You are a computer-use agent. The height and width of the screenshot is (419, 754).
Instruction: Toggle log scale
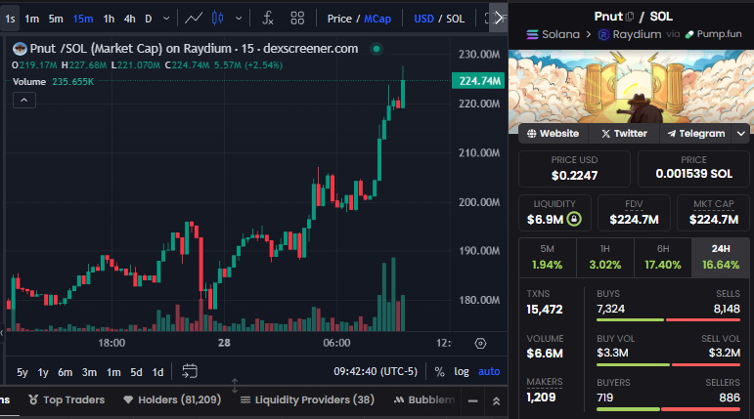462,371
